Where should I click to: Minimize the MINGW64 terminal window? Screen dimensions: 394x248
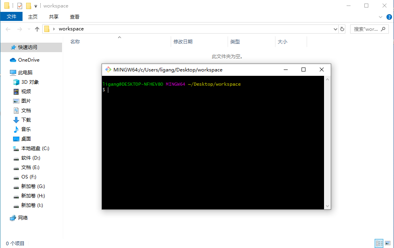pos(286,70)
